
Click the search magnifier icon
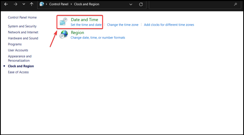235,4
